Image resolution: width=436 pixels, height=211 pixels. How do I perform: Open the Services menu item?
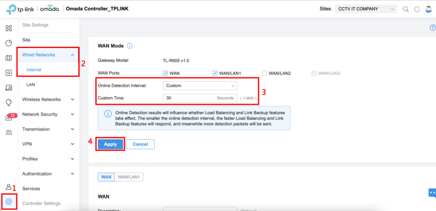[x=31, y=189]
